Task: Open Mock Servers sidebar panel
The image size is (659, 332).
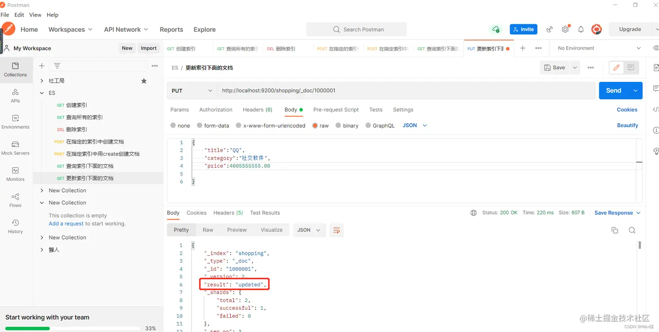Action: [x=15, y=148]
